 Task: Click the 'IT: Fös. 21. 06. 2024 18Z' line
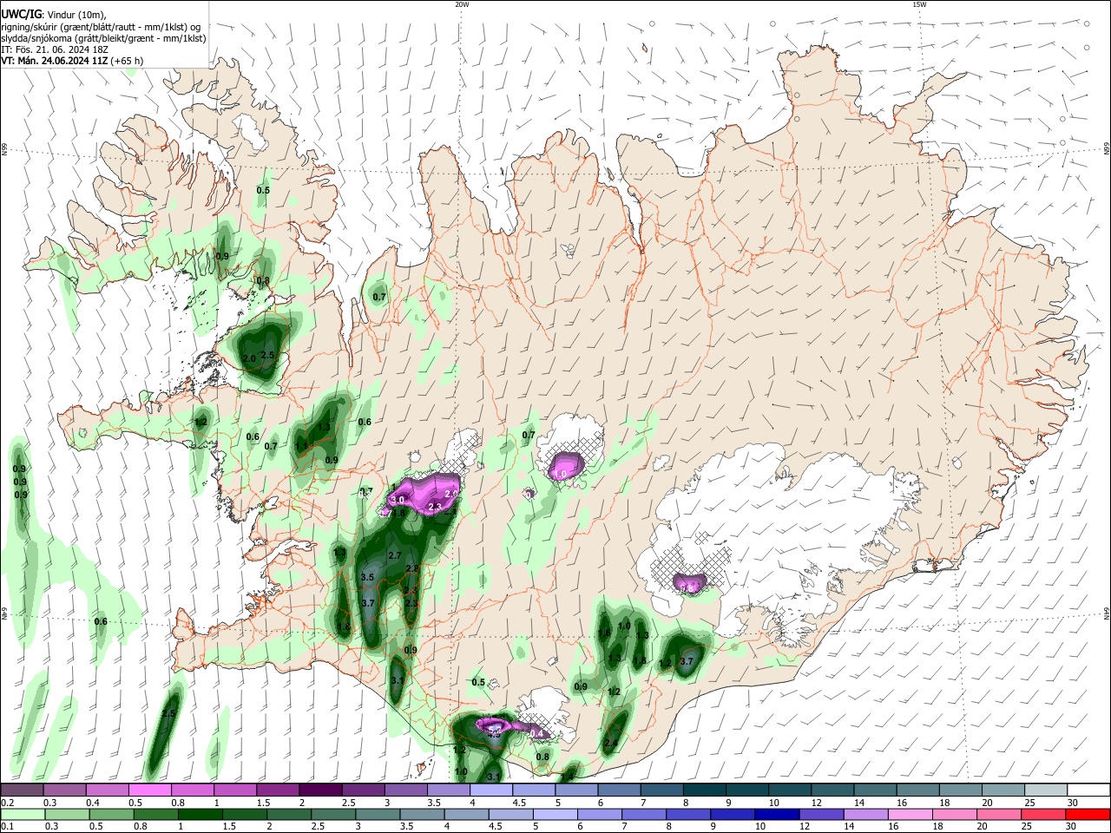click(55, 49)
